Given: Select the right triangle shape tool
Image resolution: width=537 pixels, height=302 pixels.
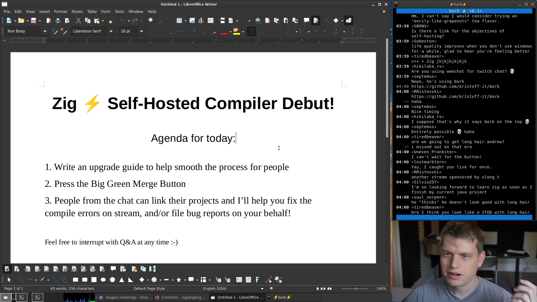Looking at the screenshot, I should [131, 280].
